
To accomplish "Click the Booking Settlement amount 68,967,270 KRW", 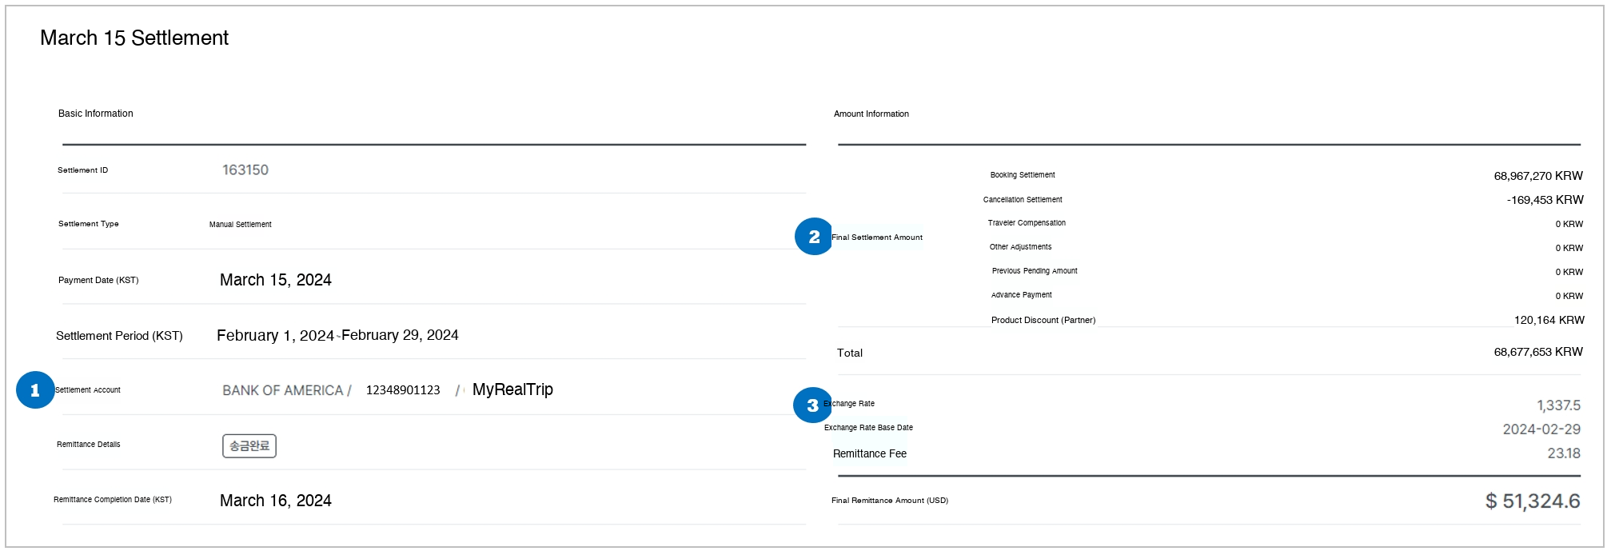I will 1537,176.
